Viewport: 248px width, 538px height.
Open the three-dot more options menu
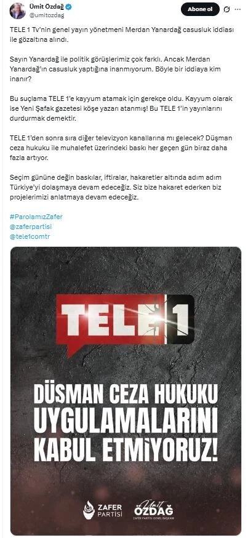[x=238, y=10]
